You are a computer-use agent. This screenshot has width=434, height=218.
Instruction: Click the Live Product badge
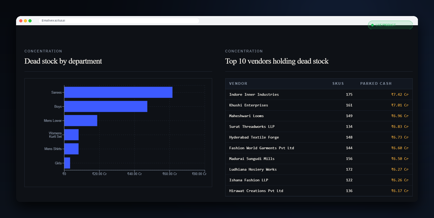tap(390, 25)
